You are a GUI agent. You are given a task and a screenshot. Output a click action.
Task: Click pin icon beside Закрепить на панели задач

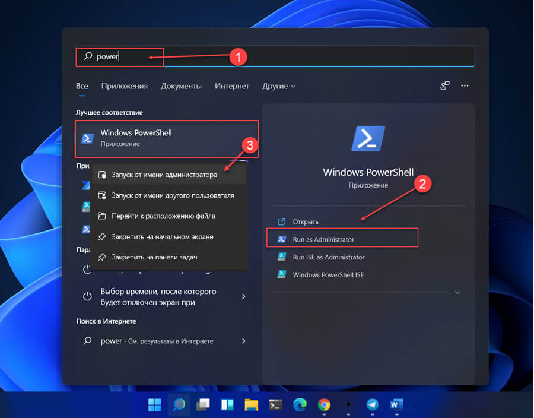[x=102, y=257]
